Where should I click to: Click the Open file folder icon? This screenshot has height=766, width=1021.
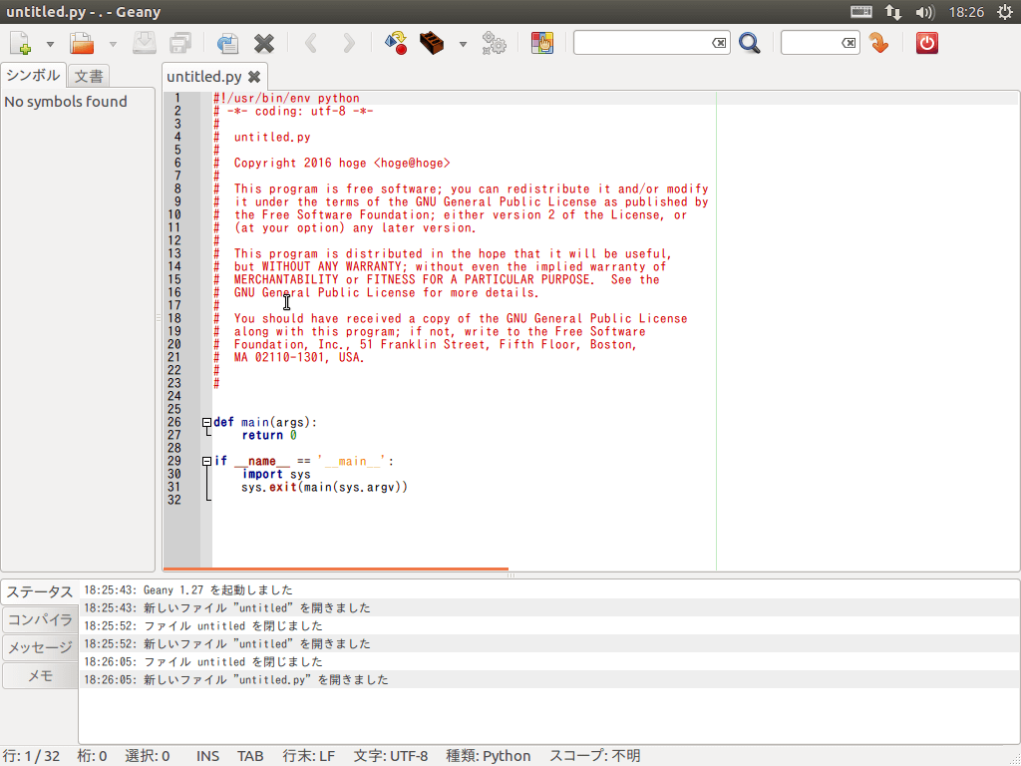[x=82, y=44]
